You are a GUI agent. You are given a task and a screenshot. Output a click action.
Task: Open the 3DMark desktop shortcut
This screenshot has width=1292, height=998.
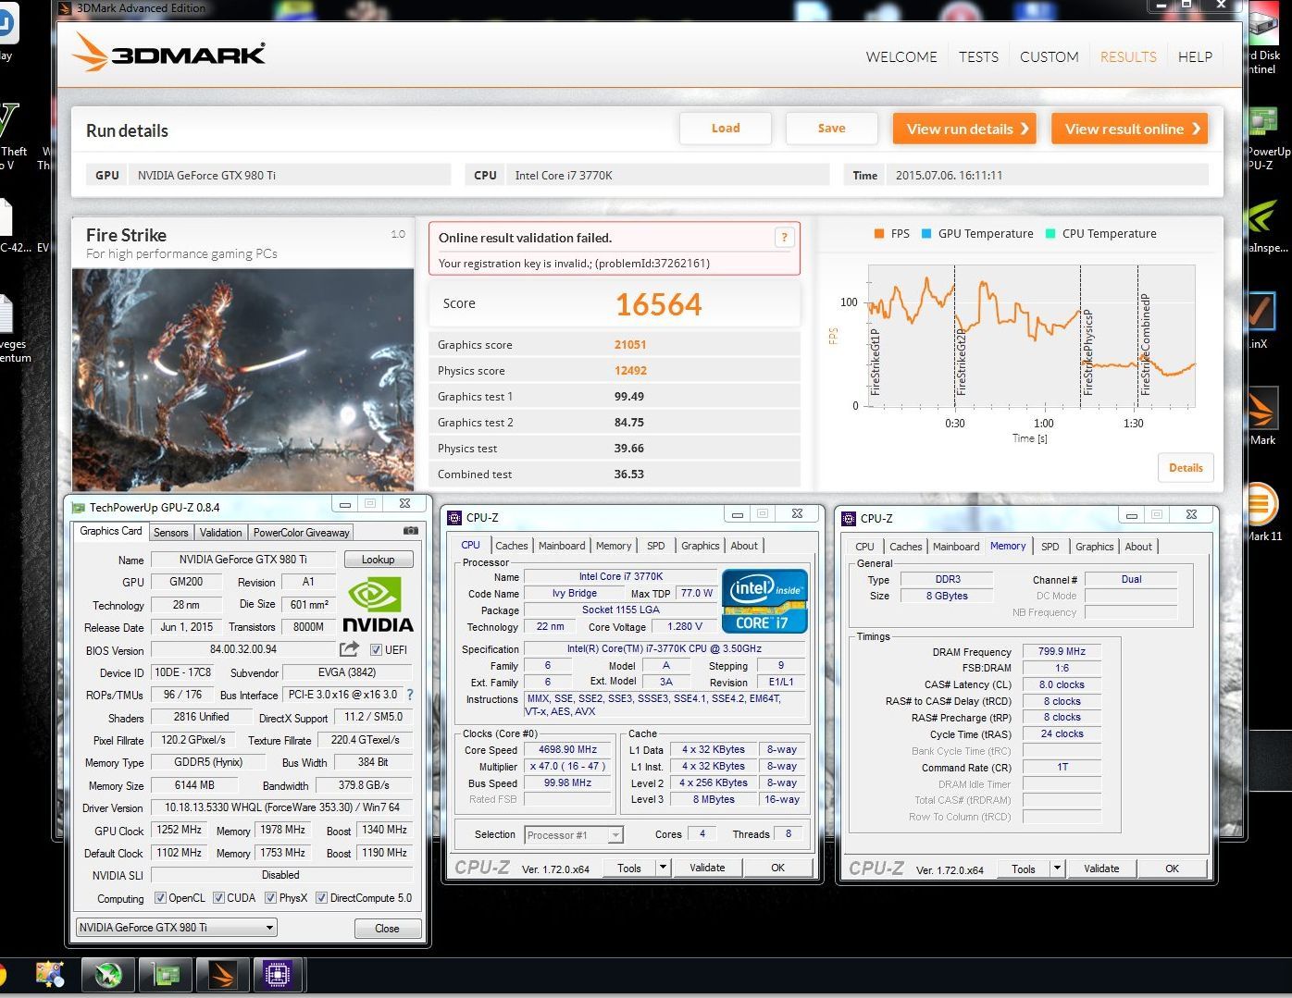[1261, 418]
